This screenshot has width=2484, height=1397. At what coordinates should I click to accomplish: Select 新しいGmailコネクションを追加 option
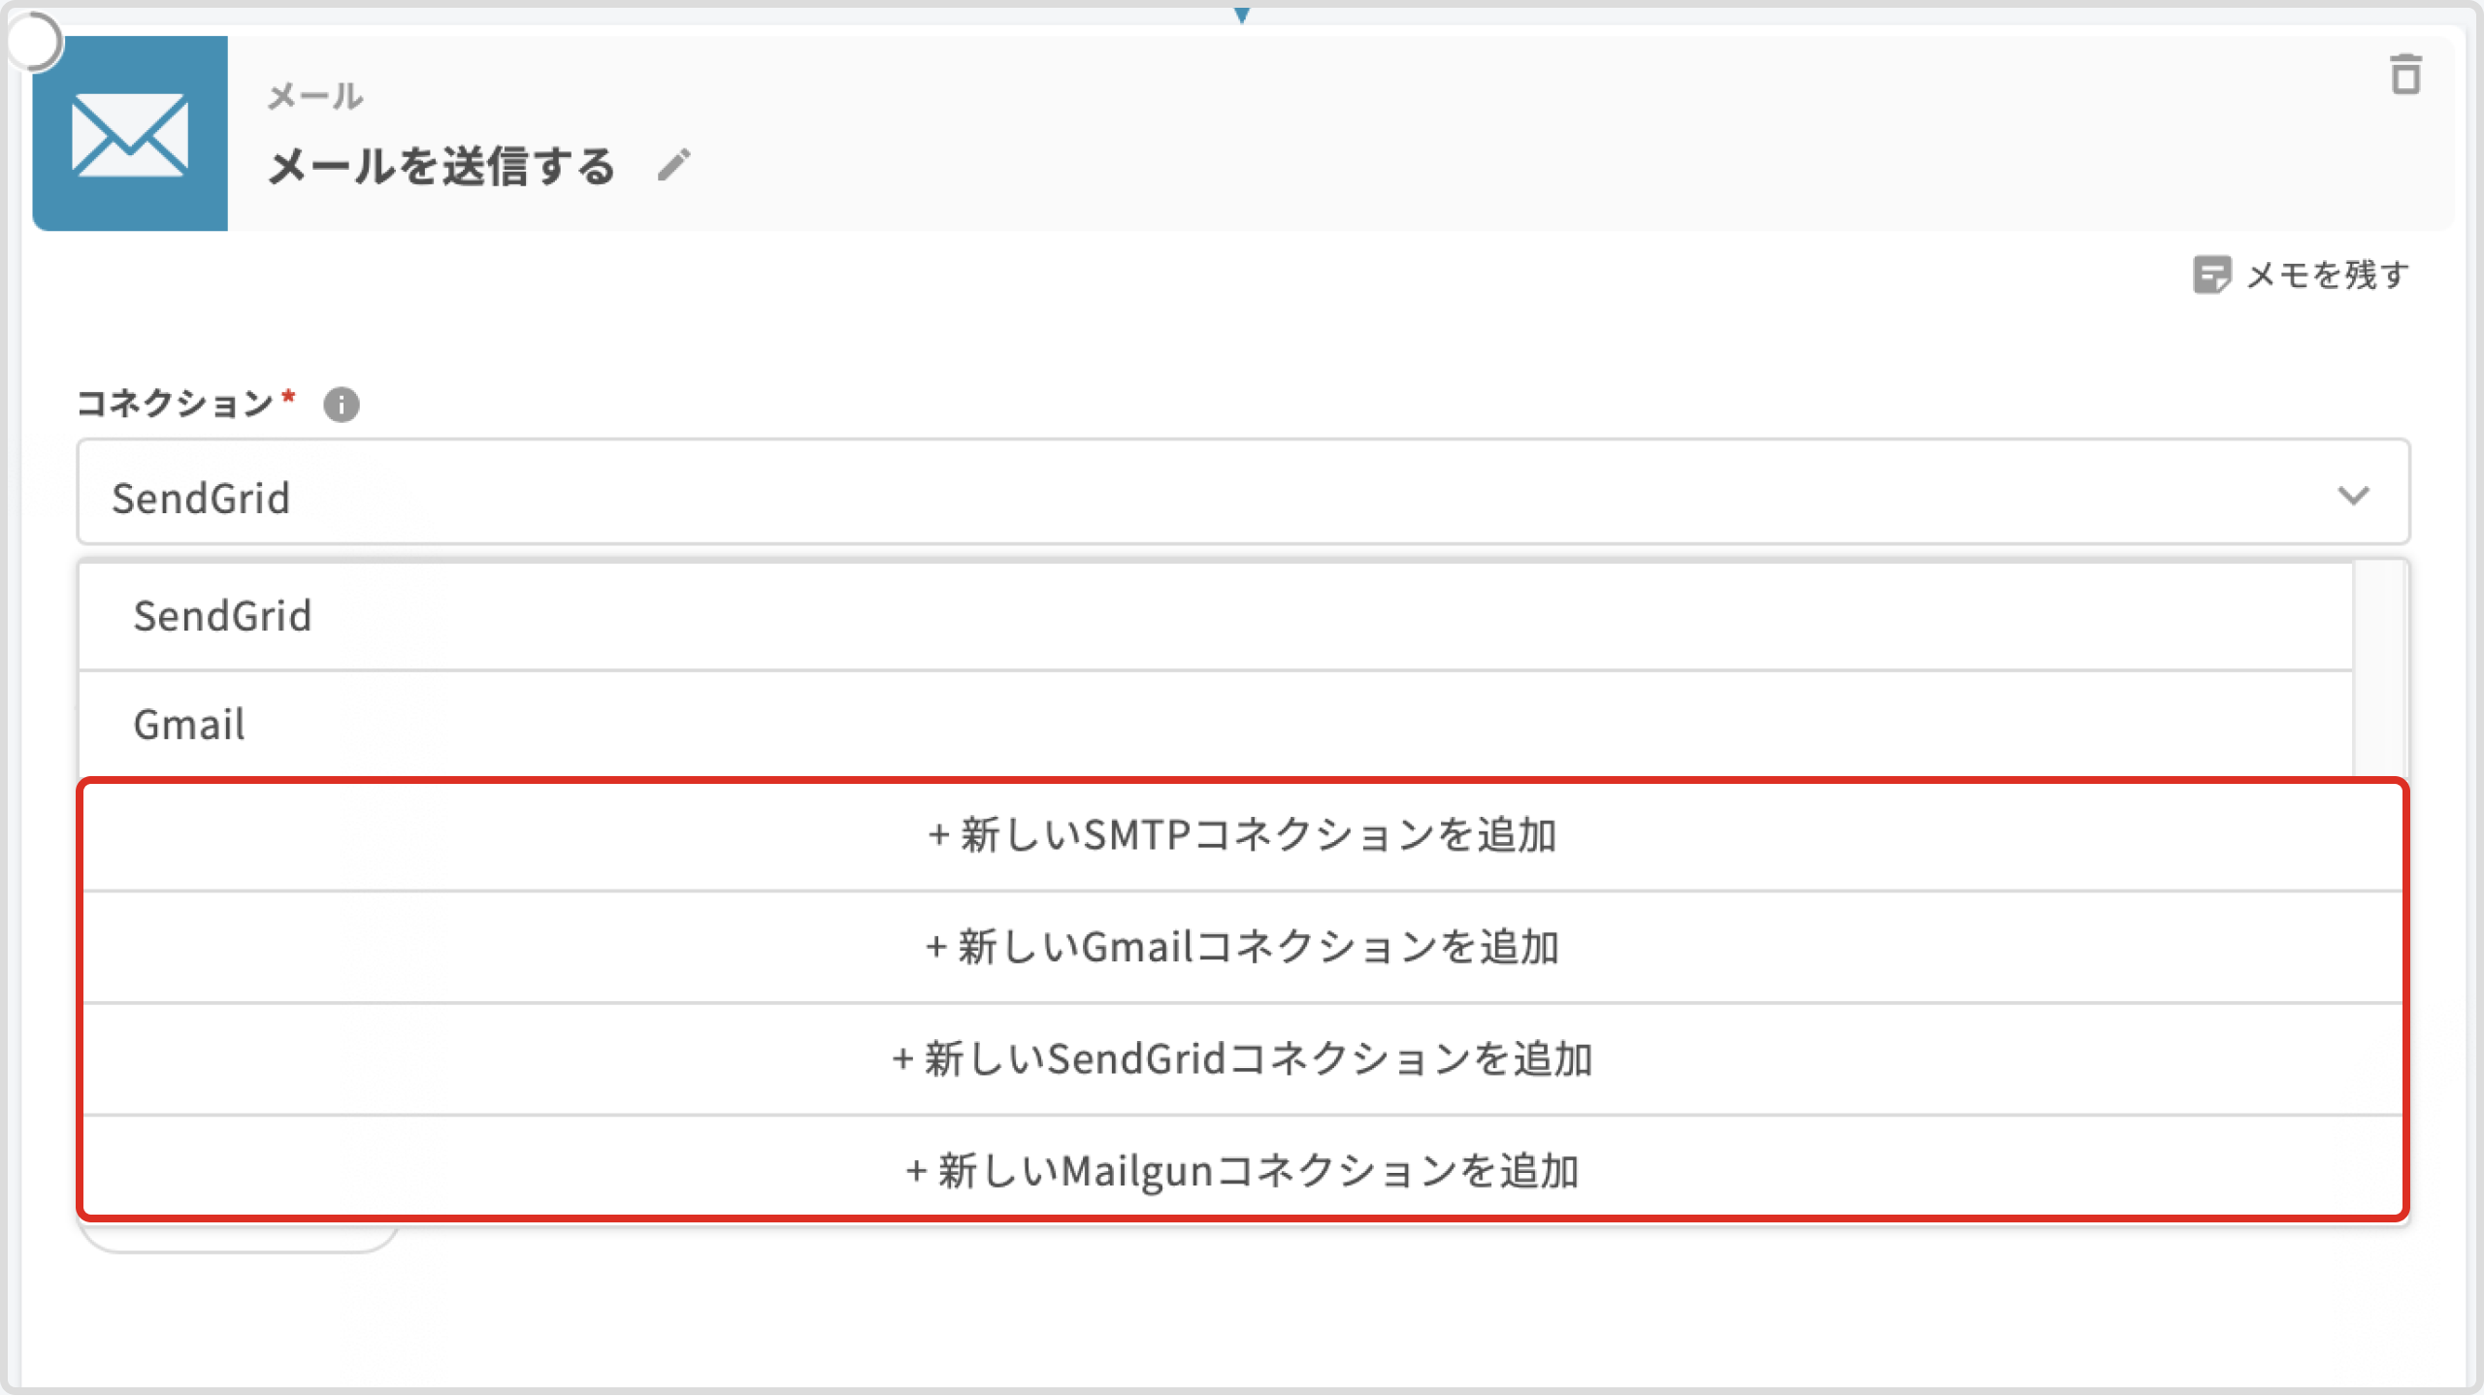click(1242, 947)
